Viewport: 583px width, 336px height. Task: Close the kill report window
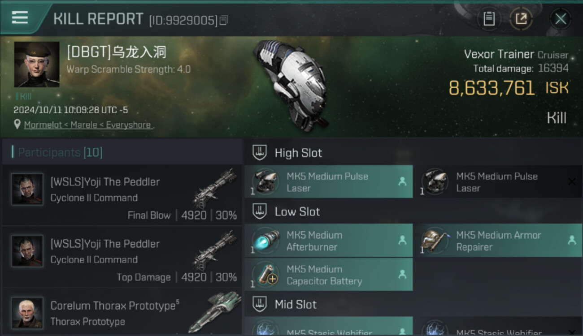pyautogui.click(x=561, y=19)
